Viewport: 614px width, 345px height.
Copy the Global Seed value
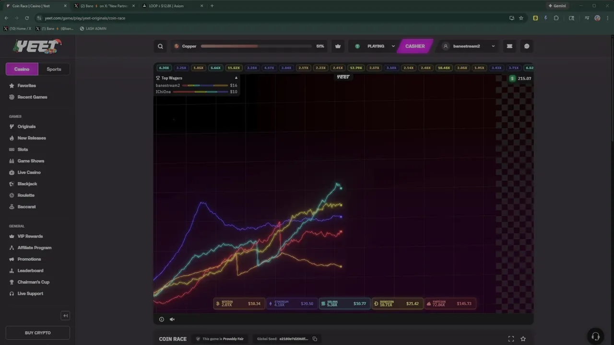pos(315,339)
